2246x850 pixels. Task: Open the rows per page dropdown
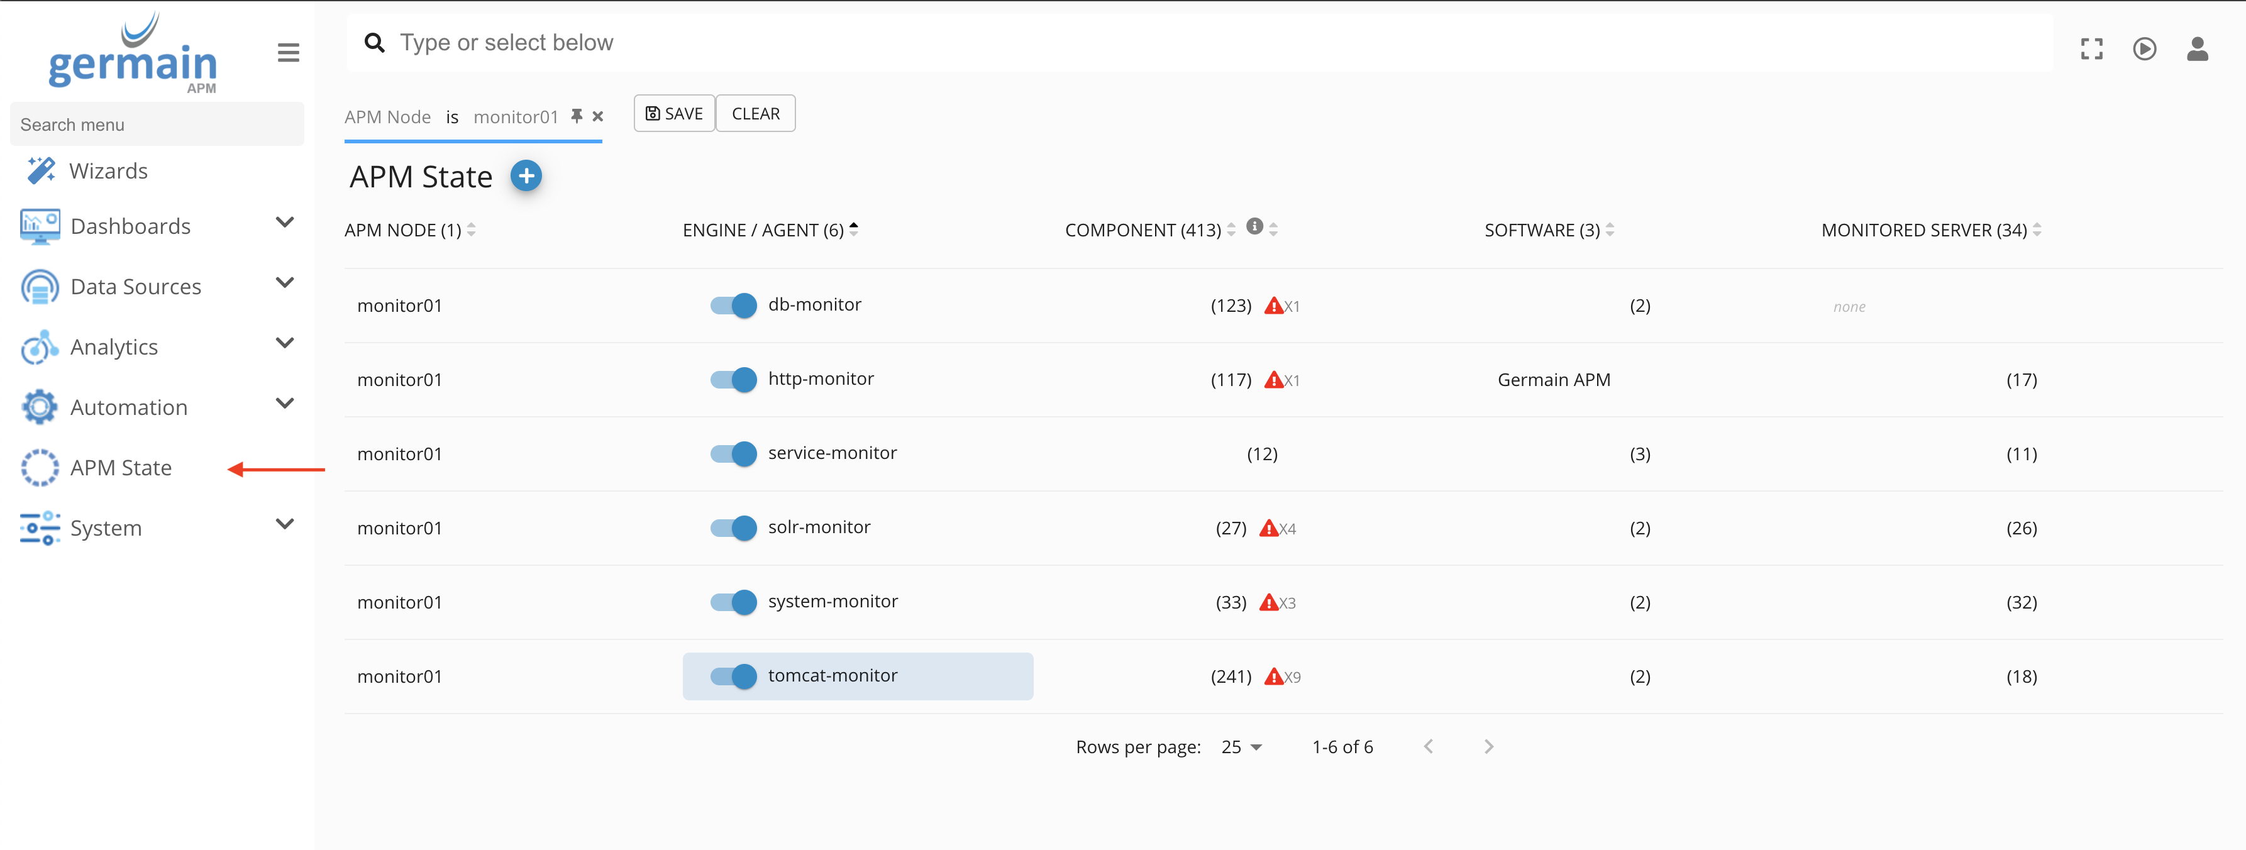pos(1242,747)
